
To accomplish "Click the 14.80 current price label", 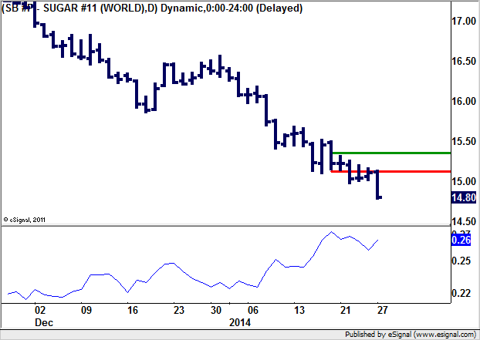I will click(464, 198).
